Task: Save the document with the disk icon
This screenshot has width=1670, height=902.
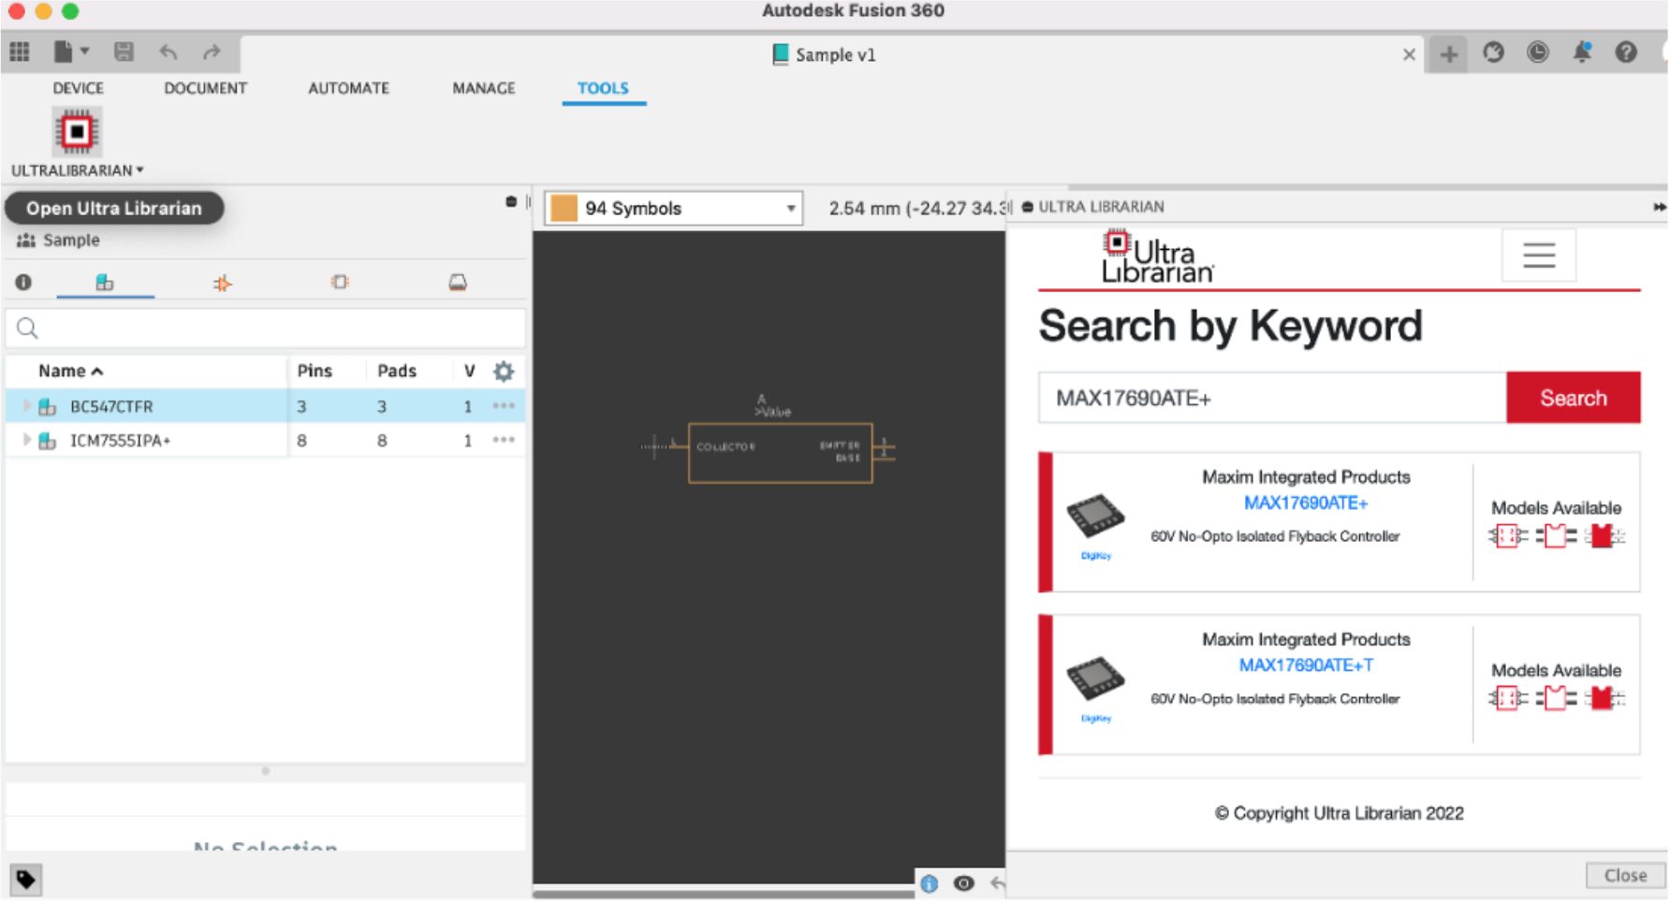Action: 124,52
